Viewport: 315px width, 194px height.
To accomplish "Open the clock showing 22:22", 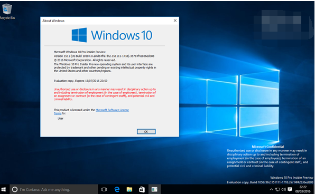I will (303, 189).
